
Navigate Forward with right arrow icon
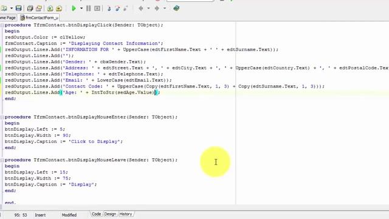157,9
